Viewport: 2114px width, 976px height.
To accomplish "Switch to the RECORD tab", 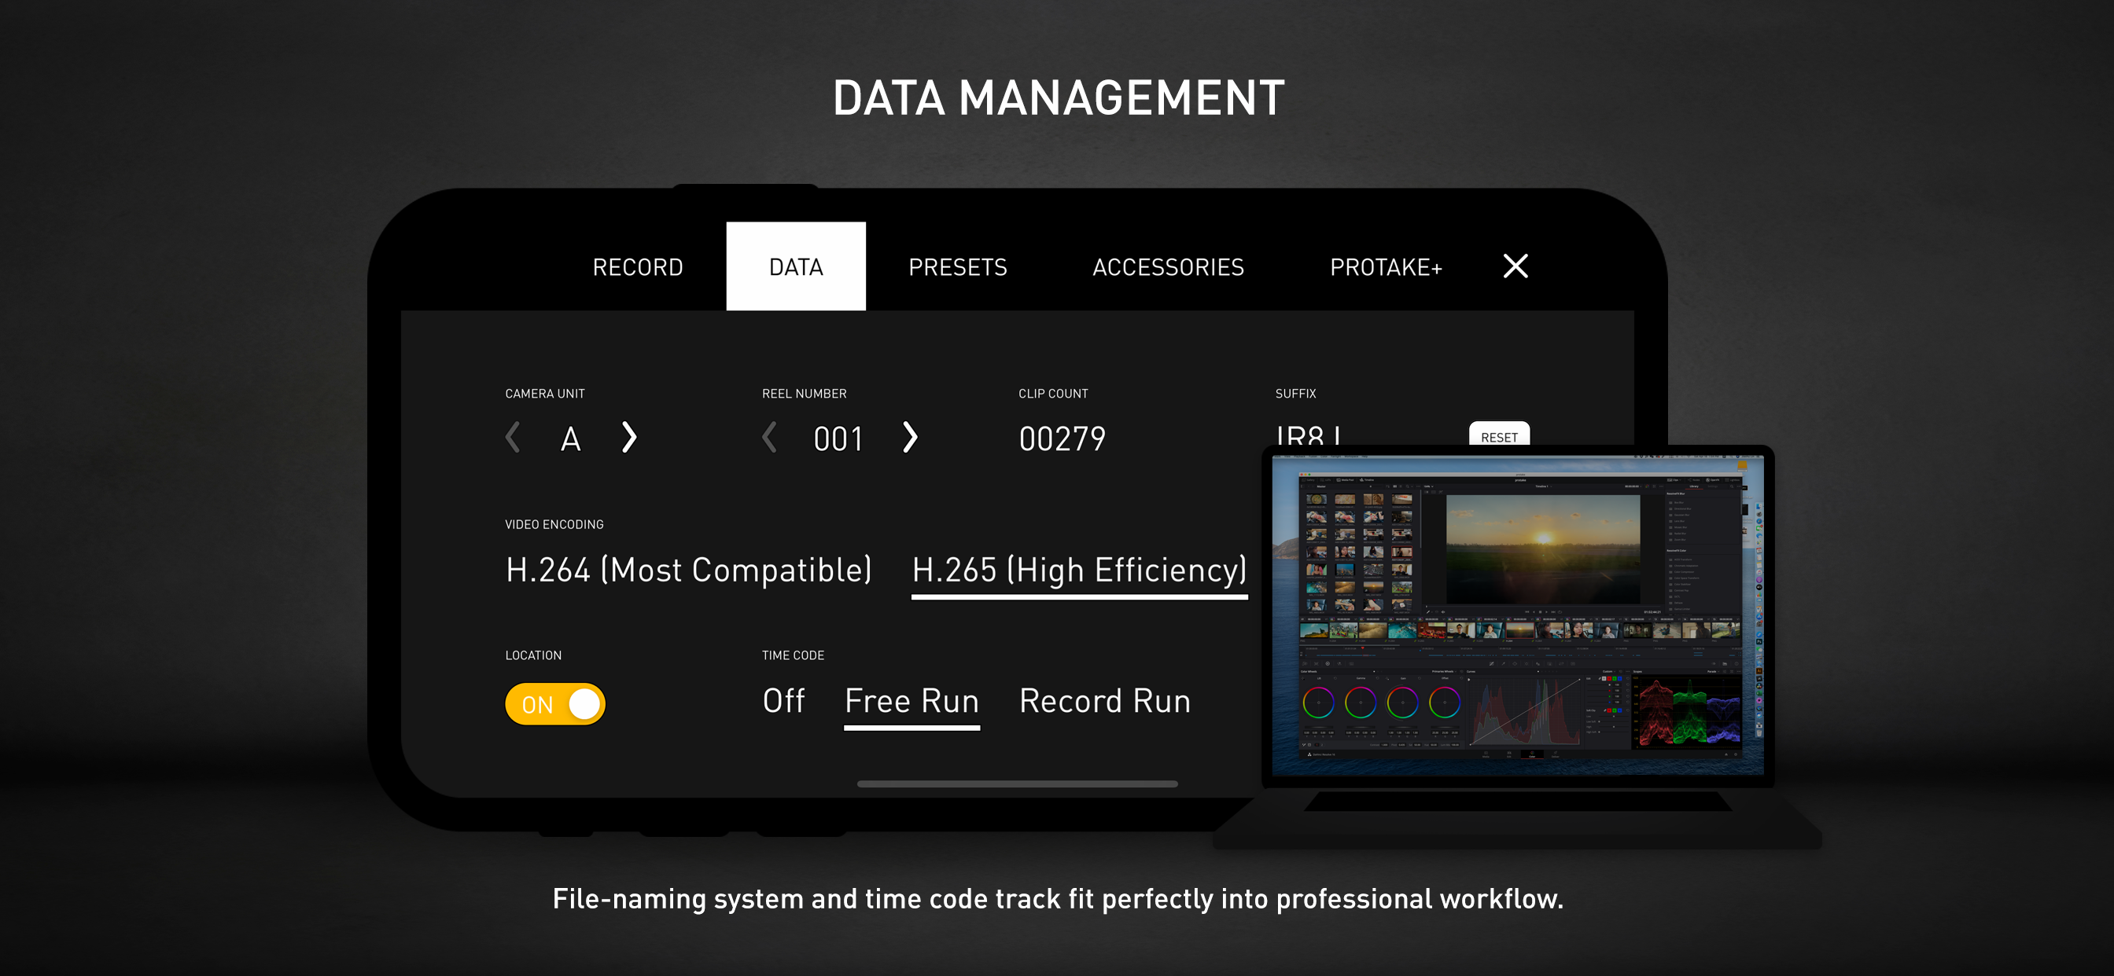I will click(x=638, y=267).
